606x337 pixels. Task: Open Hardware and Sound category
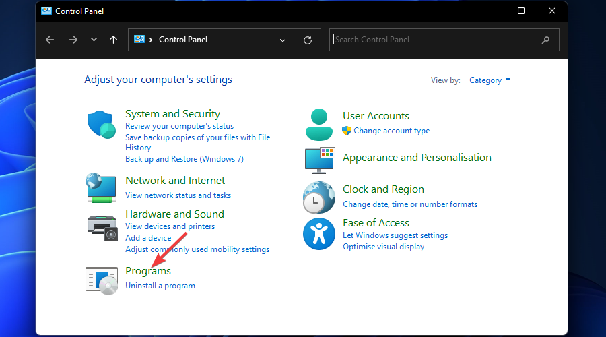point(174,214)
